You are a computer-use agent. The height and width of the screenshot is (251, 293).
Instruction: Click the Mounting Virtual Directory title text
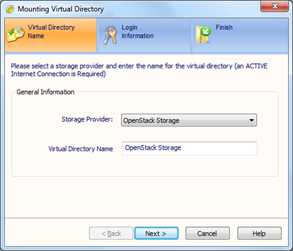coord(61,9)
